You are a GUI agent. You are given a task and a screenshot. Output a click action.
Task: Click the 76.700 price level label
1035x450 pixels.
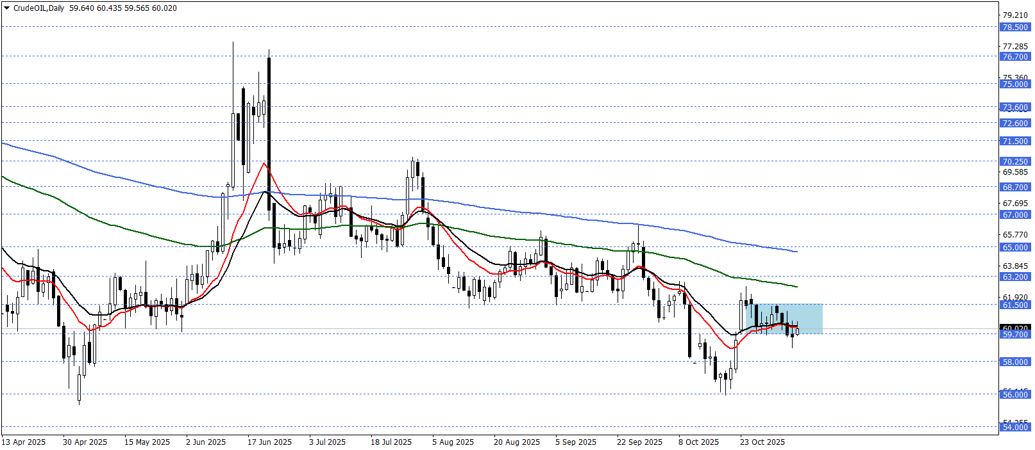coord(1015,57)
